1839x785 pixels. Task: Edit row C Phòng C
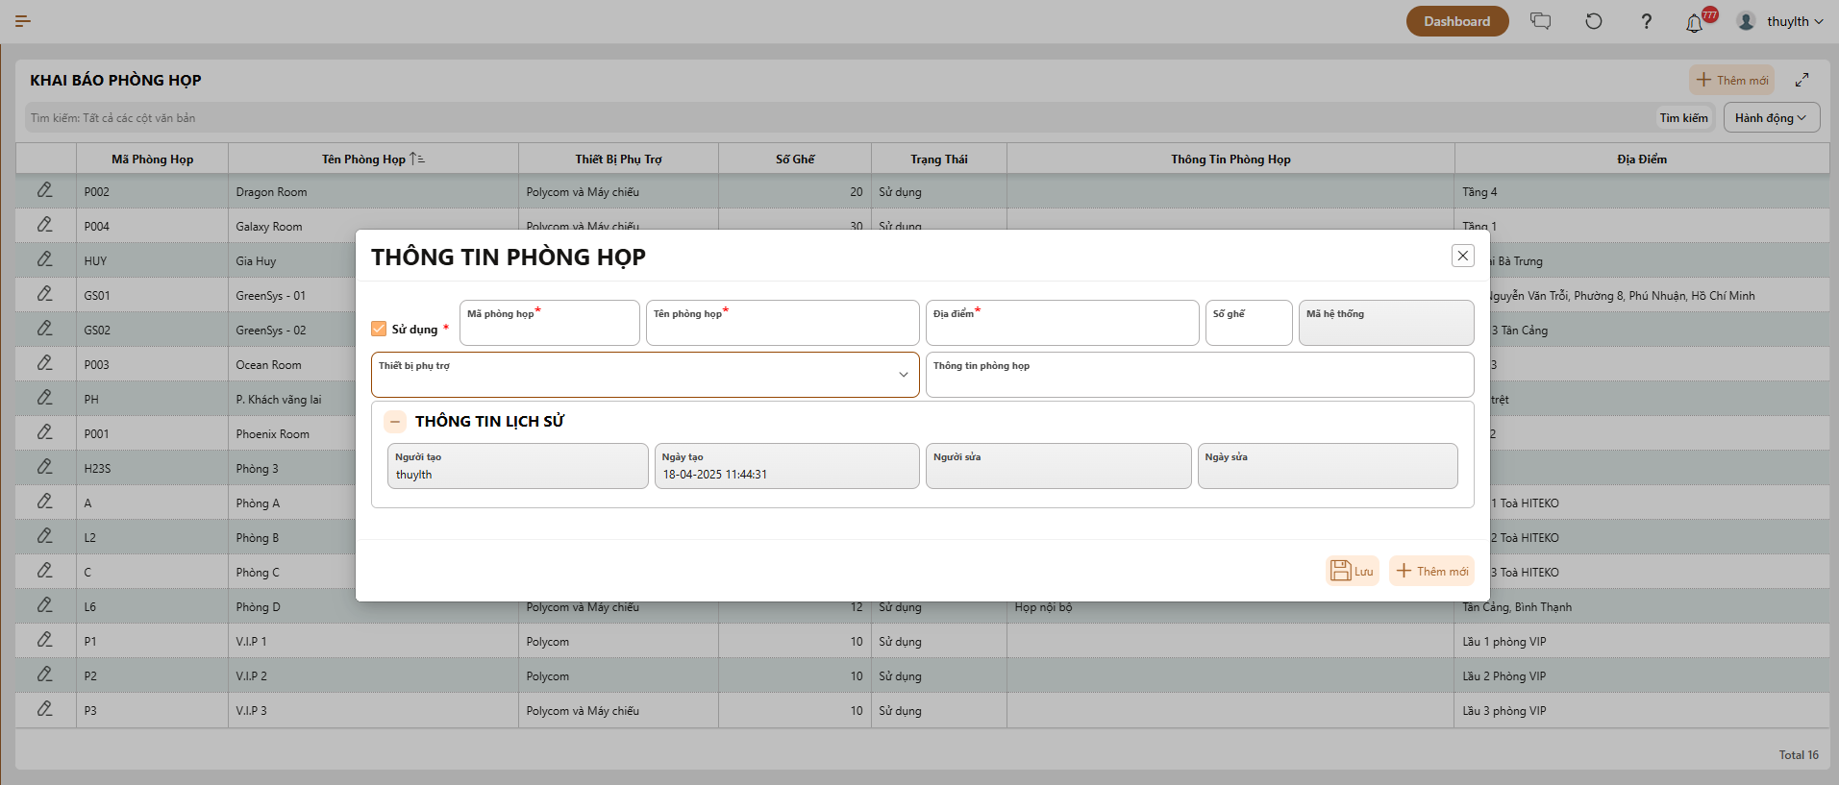45,571
